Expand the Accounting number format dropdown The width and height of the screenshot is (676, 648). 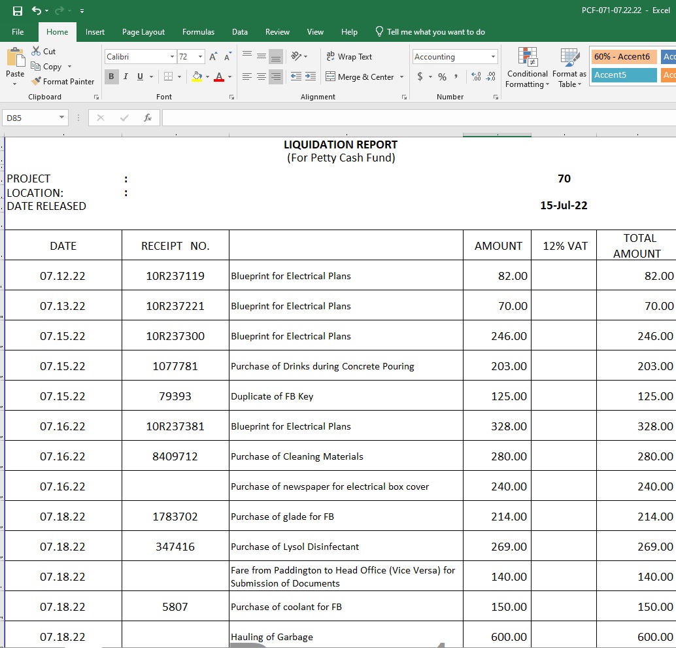(x=493, y=57)
